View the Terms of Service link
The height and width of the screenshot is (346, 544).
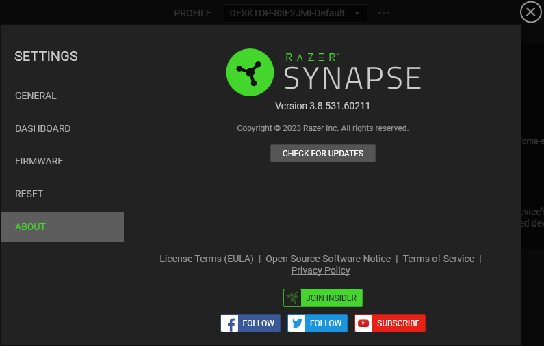tap(438, 259)
